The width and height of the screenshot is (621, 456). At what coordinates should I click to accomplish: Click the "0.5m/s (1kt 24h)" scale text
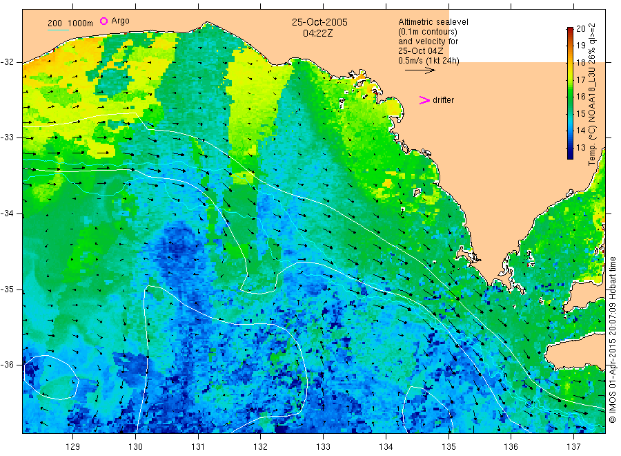point(428,61)
